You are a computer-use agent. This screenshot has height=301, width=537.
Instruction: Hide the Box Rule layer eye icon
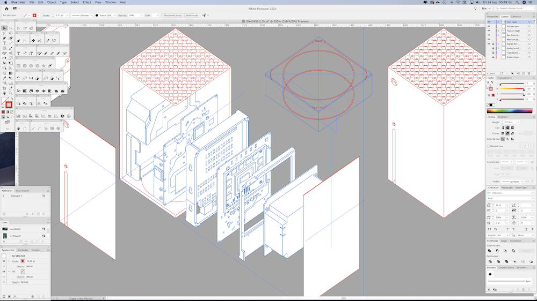[x=489, y=35]
